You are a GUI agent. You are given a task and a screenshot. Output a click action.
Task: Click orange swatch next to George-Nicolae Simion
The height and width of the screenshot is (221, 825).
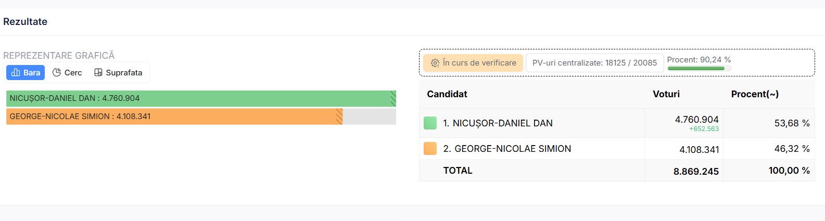point(430,149)
